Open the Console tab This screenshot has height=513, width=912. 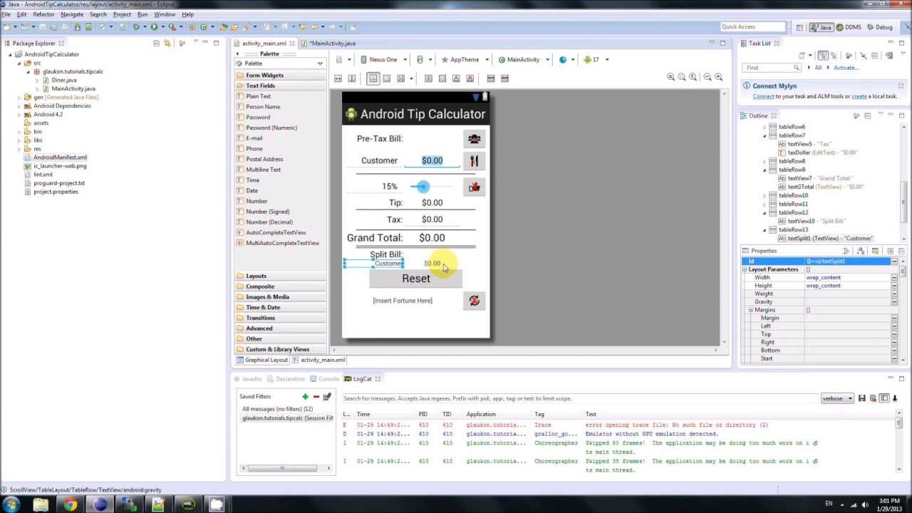coord(325,379)
